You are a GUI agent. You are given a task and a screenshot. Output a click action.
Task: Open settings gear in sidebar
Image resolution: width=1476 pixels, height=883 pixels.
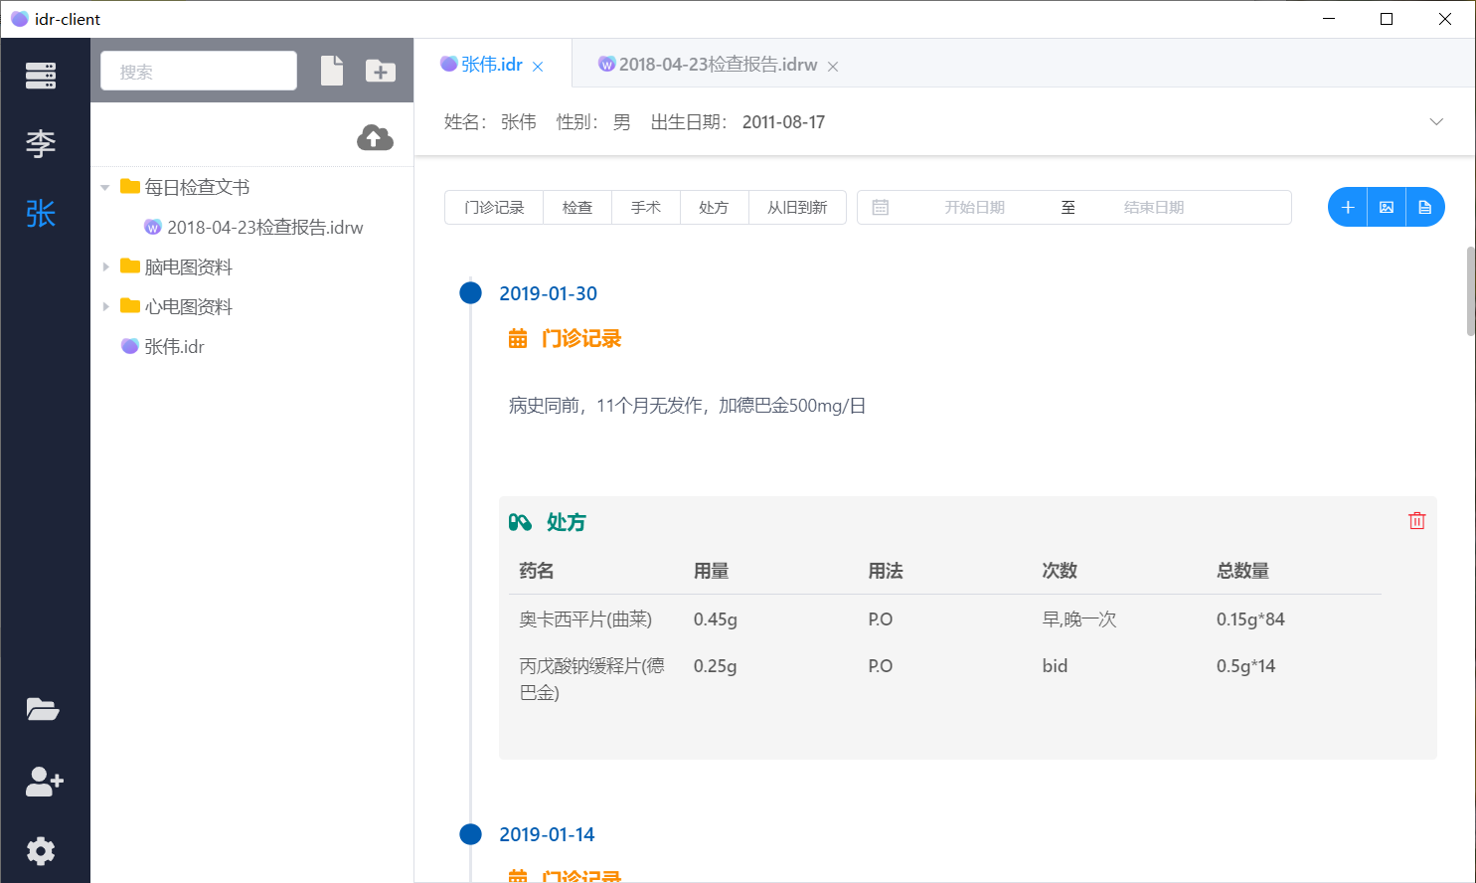(x=41, y=851)
